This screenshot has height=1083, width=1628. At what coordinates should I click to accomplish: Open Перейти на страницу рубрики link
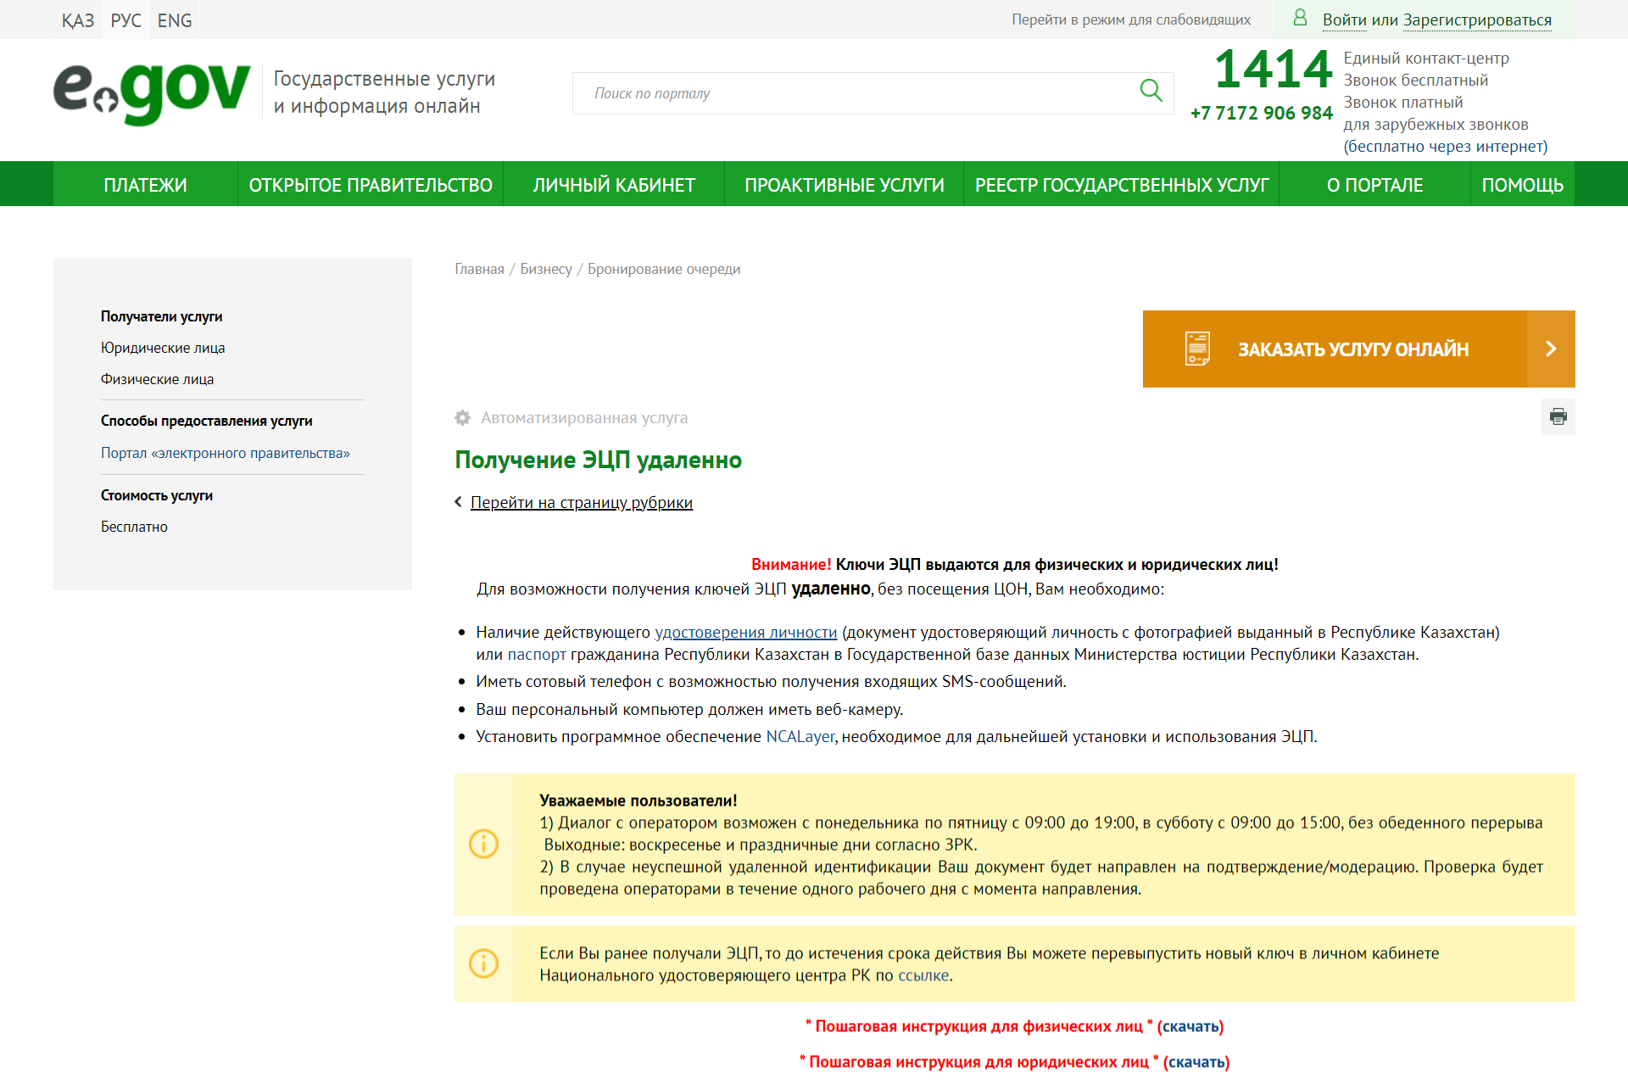pos(582,502)
